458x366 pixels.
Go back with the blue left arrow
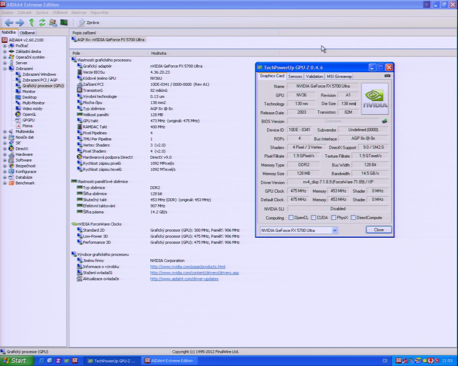coord(9,23)
